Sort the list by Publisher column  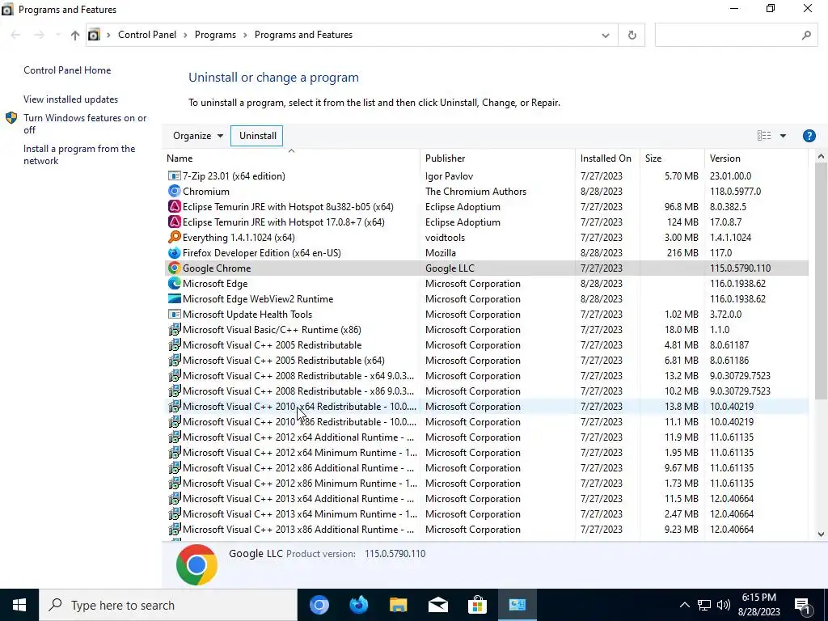pyautogui.click(x=497, y=158)
